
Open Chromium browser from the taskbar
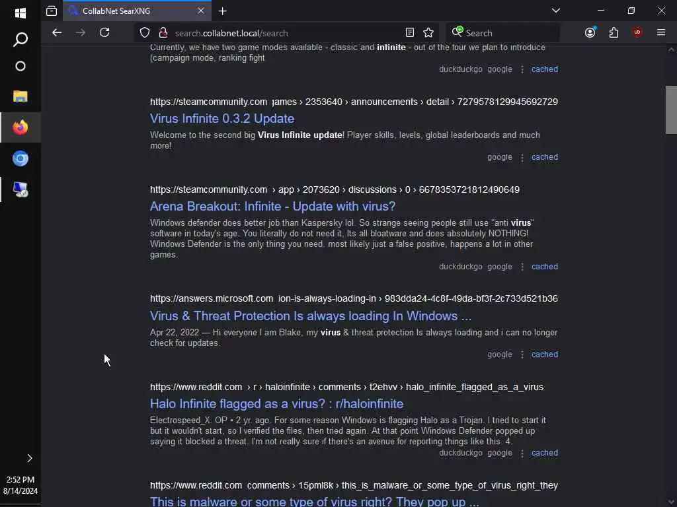tap(20, 158)
